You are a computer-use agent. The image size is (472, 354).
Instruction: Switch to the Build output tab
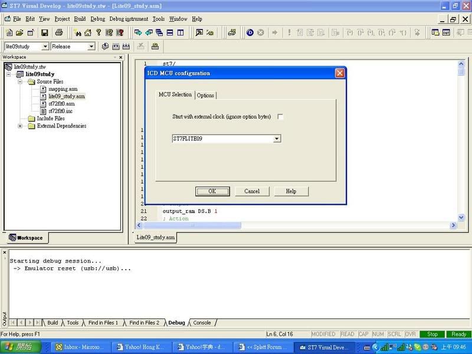click(x=53, y=323)
